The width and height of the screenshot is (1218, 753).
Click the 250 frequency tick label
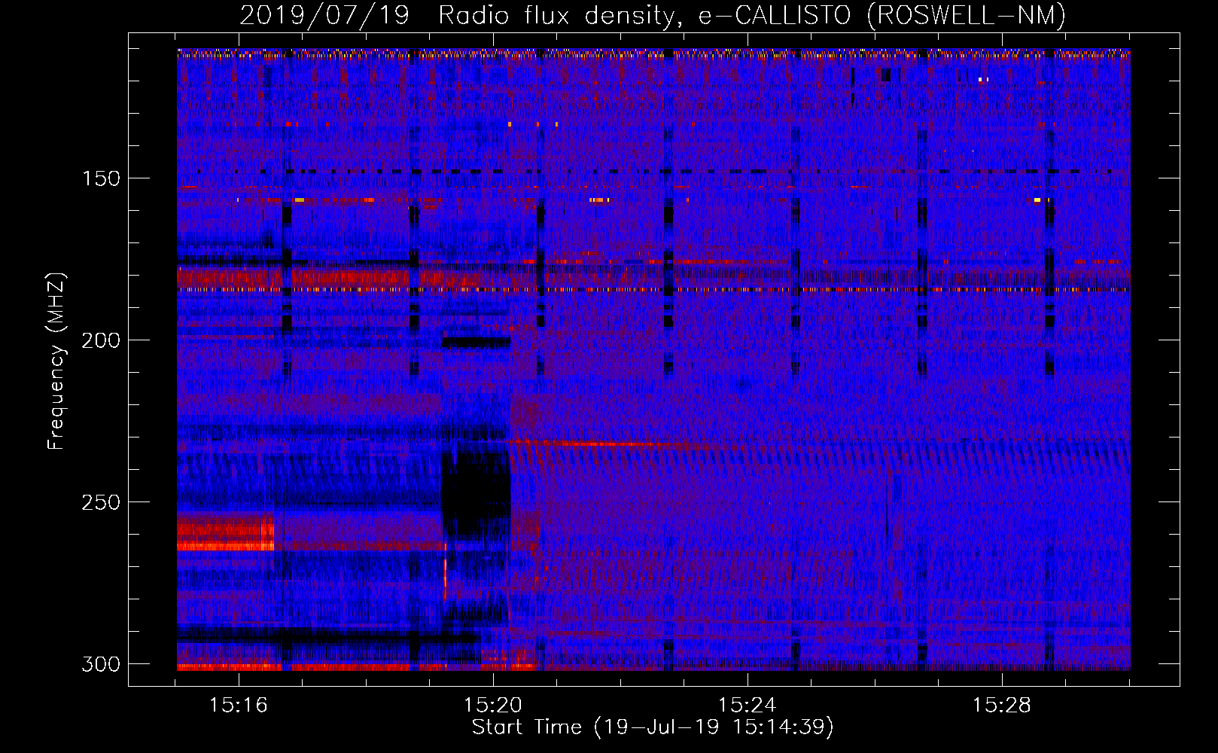tap(100, 502)
